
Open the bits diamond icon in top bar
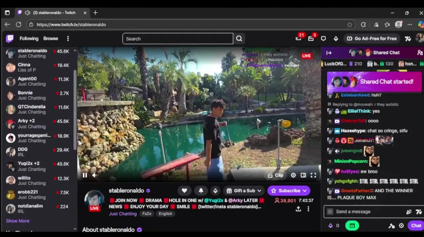[x=336, y=39]
